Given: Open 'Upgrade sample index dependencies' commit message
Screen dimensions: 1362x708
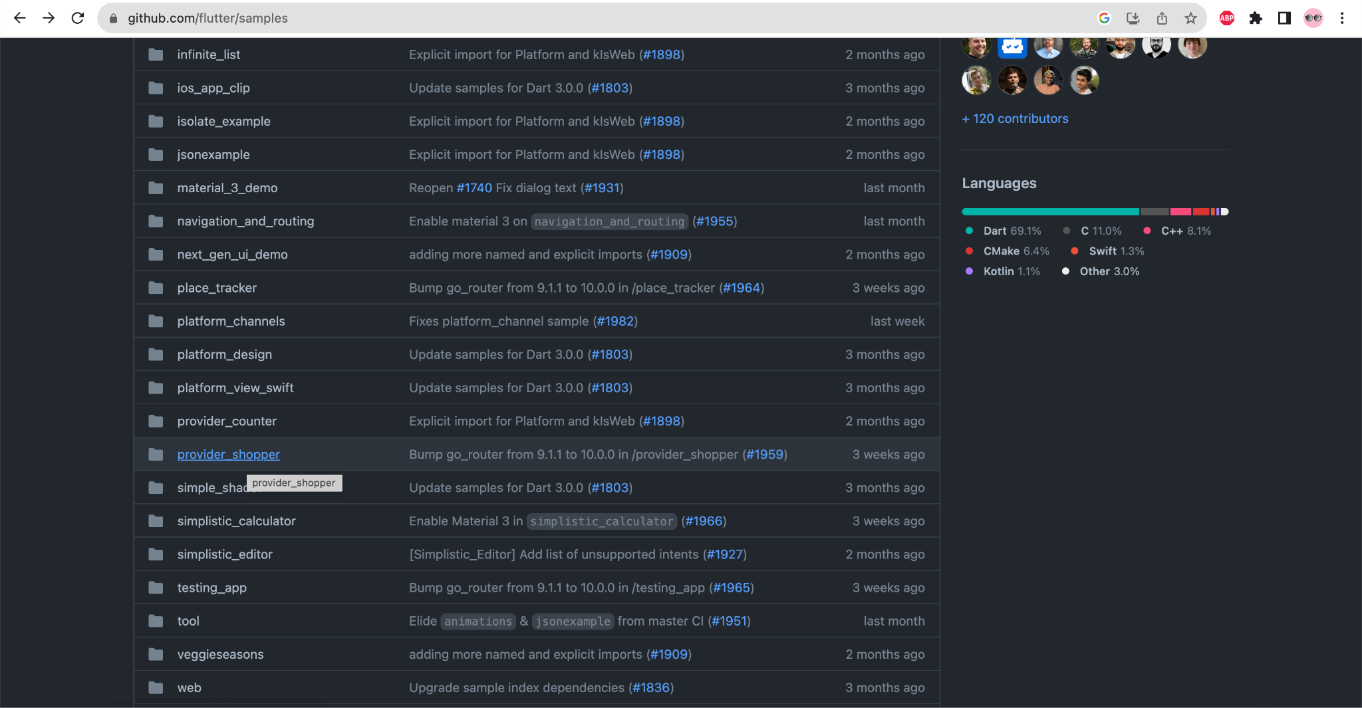Looking at the screenshot, I should 517,687.
